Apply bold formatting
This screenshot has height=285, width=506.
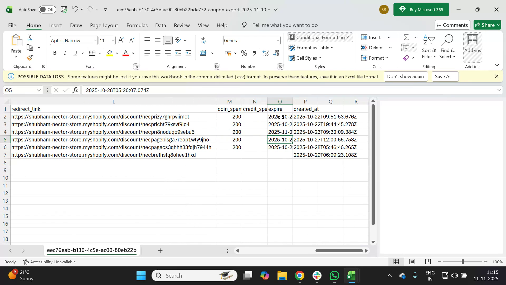(x=55, y=53)
